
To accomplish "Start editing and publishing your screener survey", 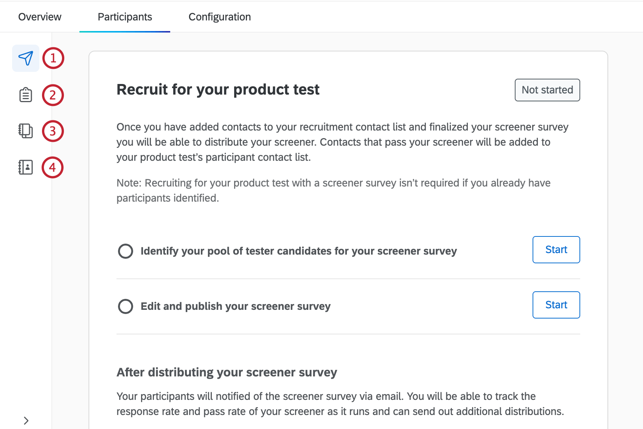I will 556,305.
